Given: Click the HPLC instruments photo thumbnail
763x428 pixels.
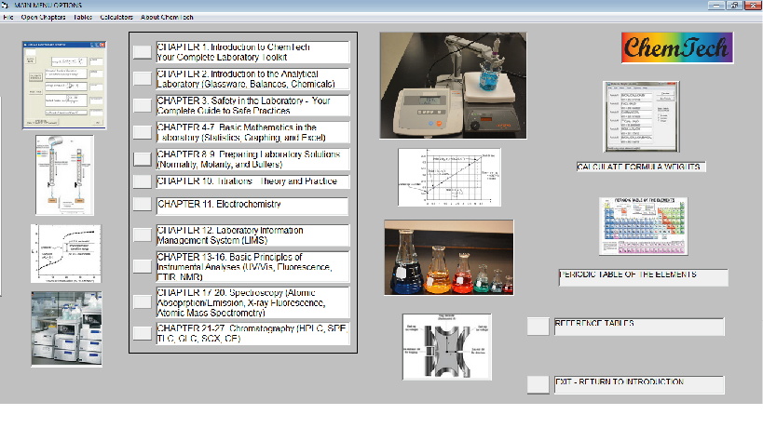Looking at the screenshot, I should pyautogui.click(x=67, y=328).
